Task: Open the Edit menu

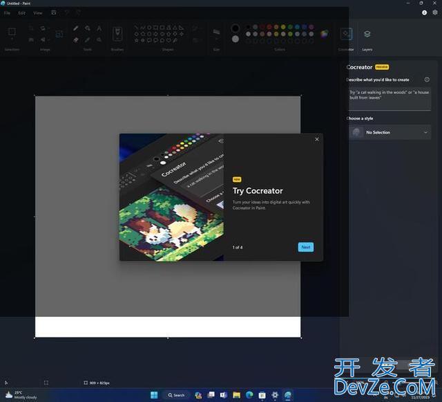Action: tap(21, 13)
